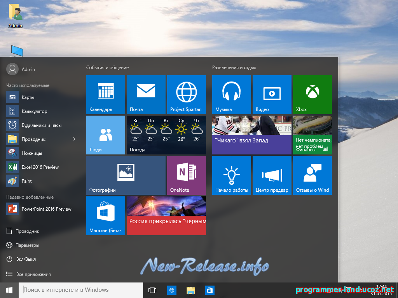Launch the green Xbox tile

(x=312, y=95)
